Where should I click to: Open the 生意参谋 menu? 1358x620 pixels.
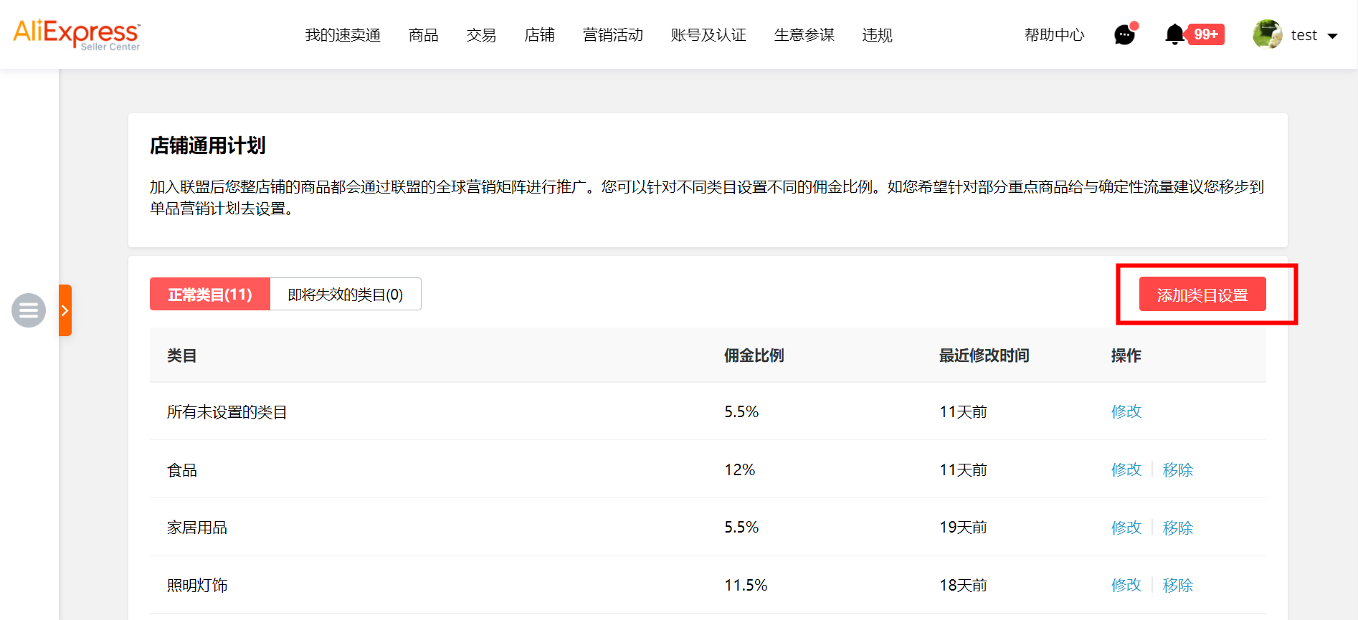(804, 35)
